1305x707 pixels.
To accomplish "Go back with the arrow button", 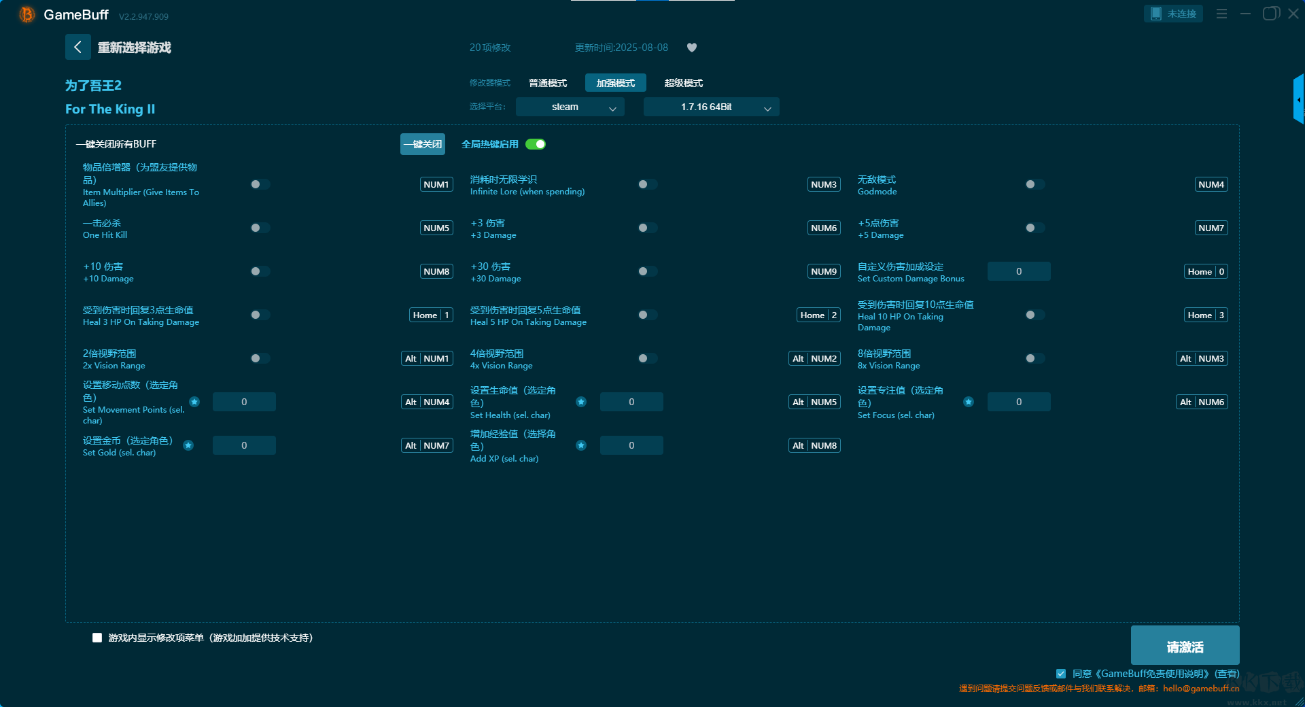I will pyautogui.click(x=78, y=47).
